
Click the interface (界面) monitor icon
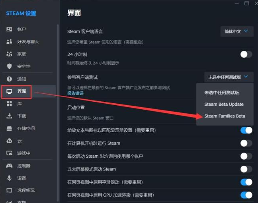click(9, 91)
